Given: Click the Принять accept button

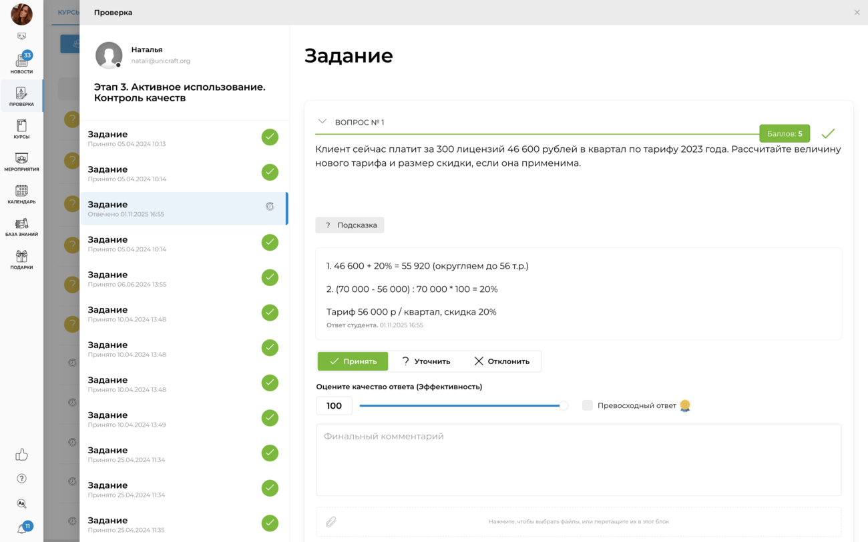Looking at the screenshot, I should pos(353,361).
